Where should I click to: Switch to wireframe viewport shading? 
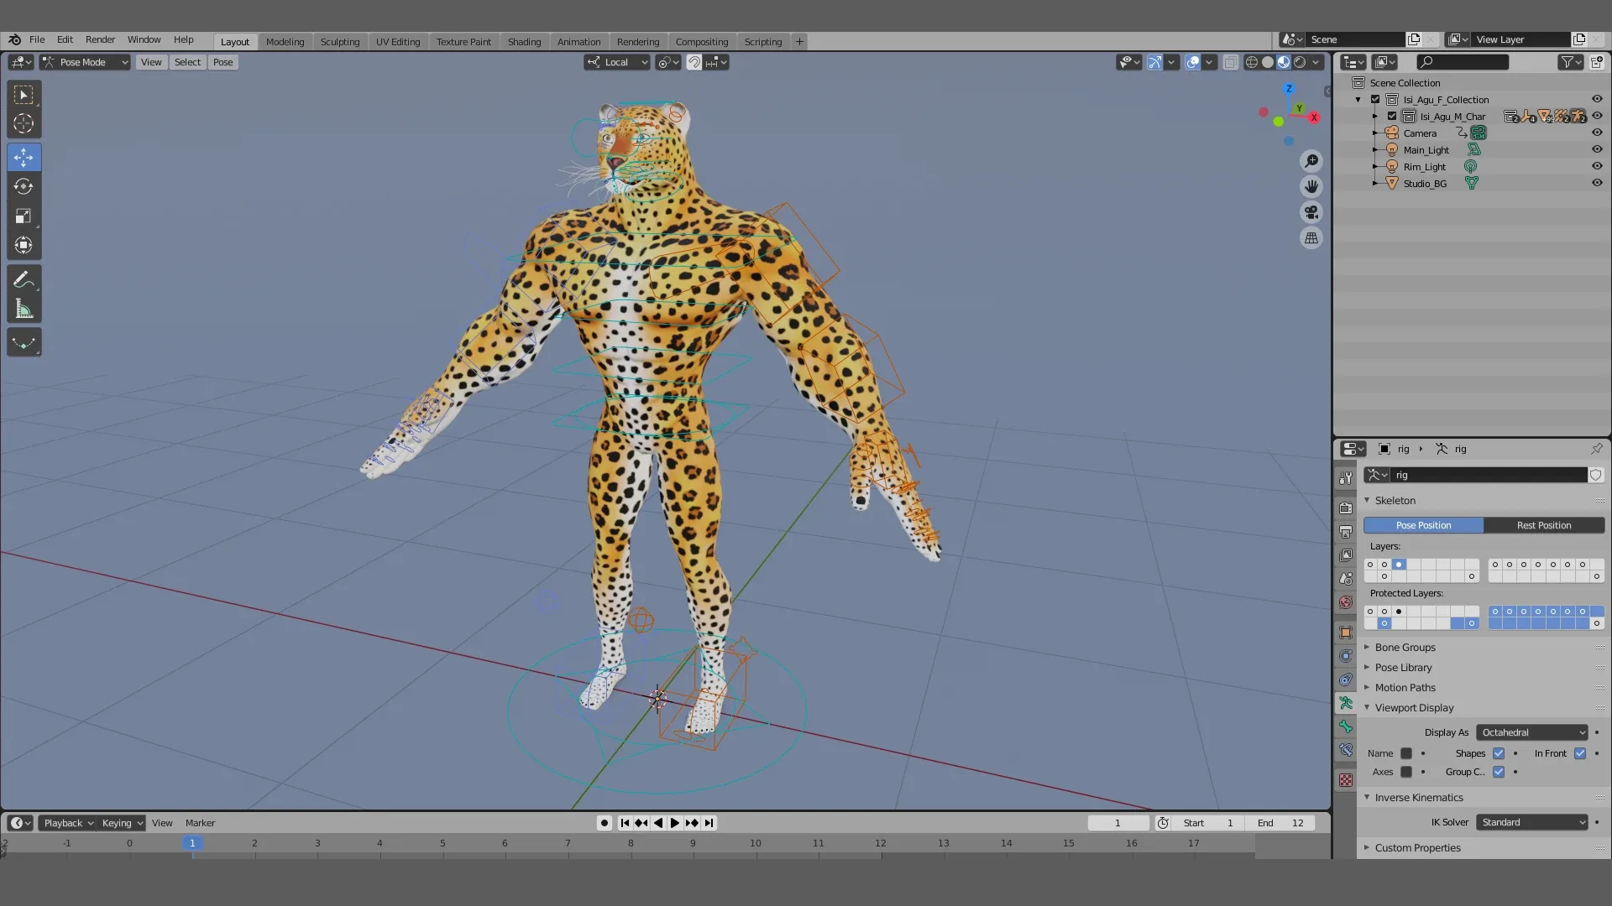(1252, 62)
